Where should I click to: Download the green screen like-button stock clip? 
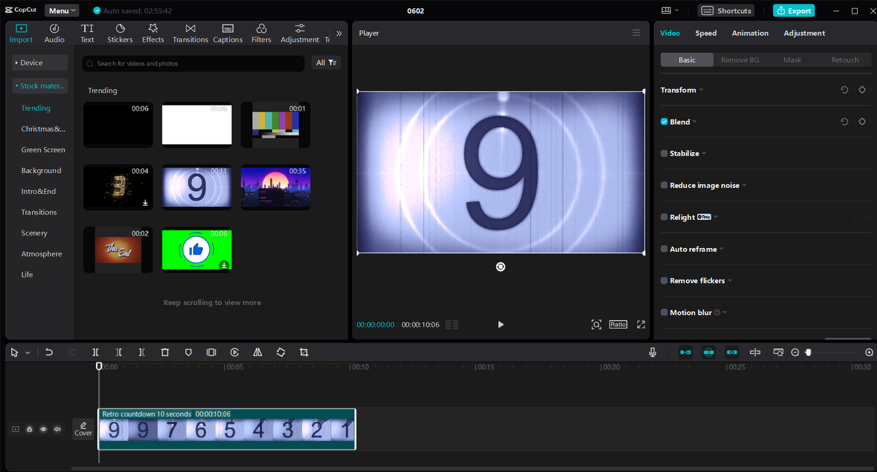coord(223,265)
